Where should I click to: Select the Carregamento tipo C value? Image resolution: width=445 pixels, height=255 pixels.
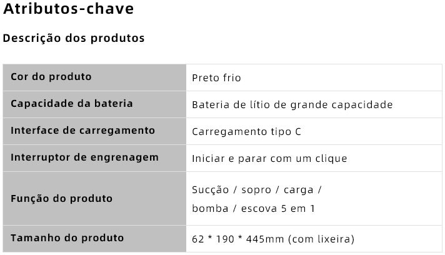pyautogui.click(x=246, y=132)
